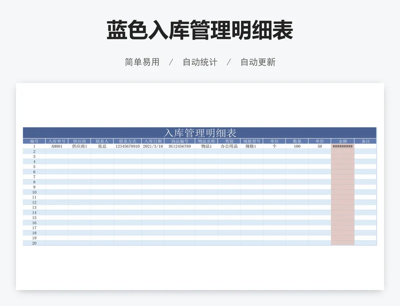The width and height of the screenshot is (400, 306).
Task: Select the 办公用品 category cell
Action: [229, 147]
